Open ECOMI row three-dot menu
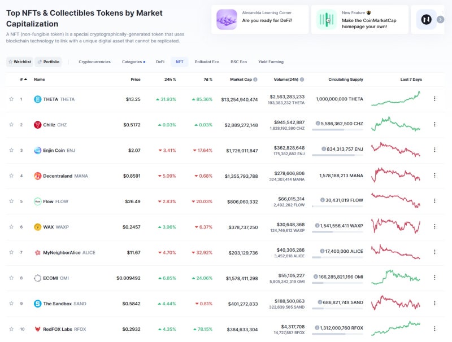452x342 pixels. [x=434, y=278]
